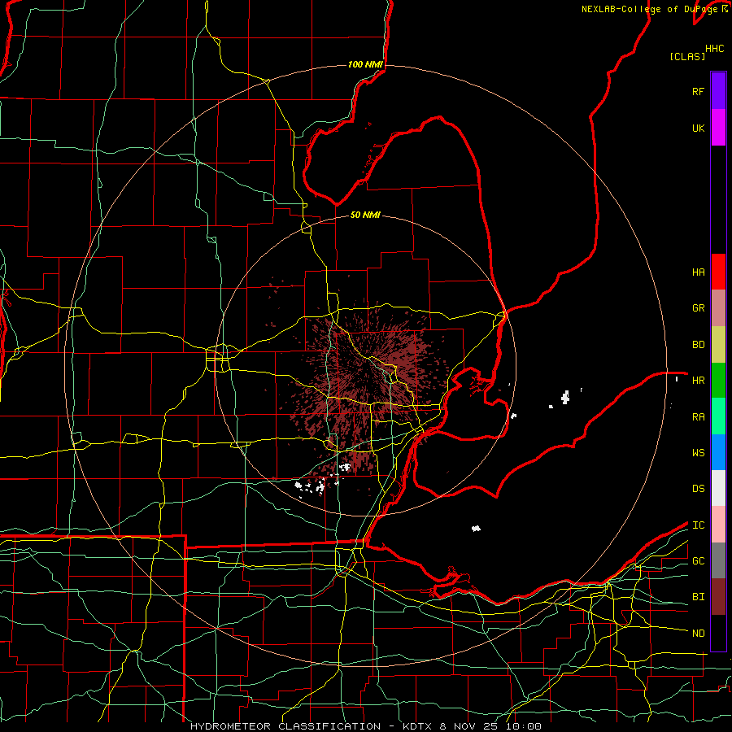
Task: Click the GR legend color swatch
Action: [718, 308]
